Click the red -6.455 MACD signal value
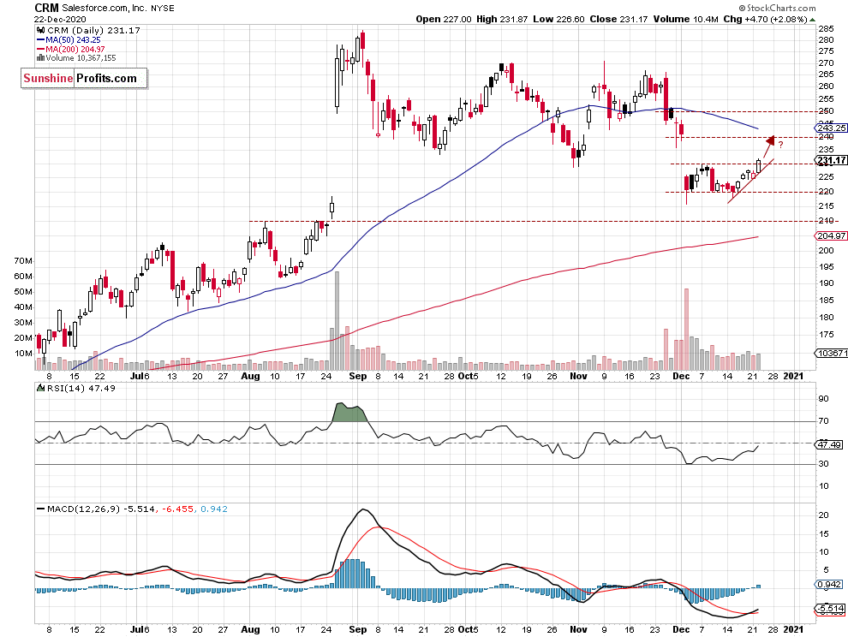Viewport: 848px width, 637px height. pos(176,509)
